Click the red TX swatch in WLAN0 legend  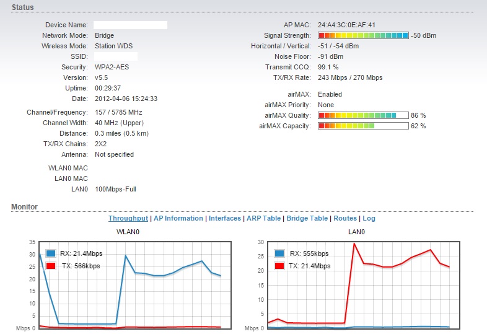point(50,266)
